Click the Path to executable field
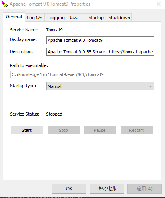165x198 pixels. [82, 74]
